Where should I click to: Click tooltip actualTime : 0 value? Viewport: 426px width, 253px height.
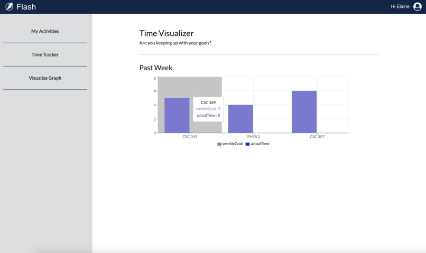[x=208, y=115]
